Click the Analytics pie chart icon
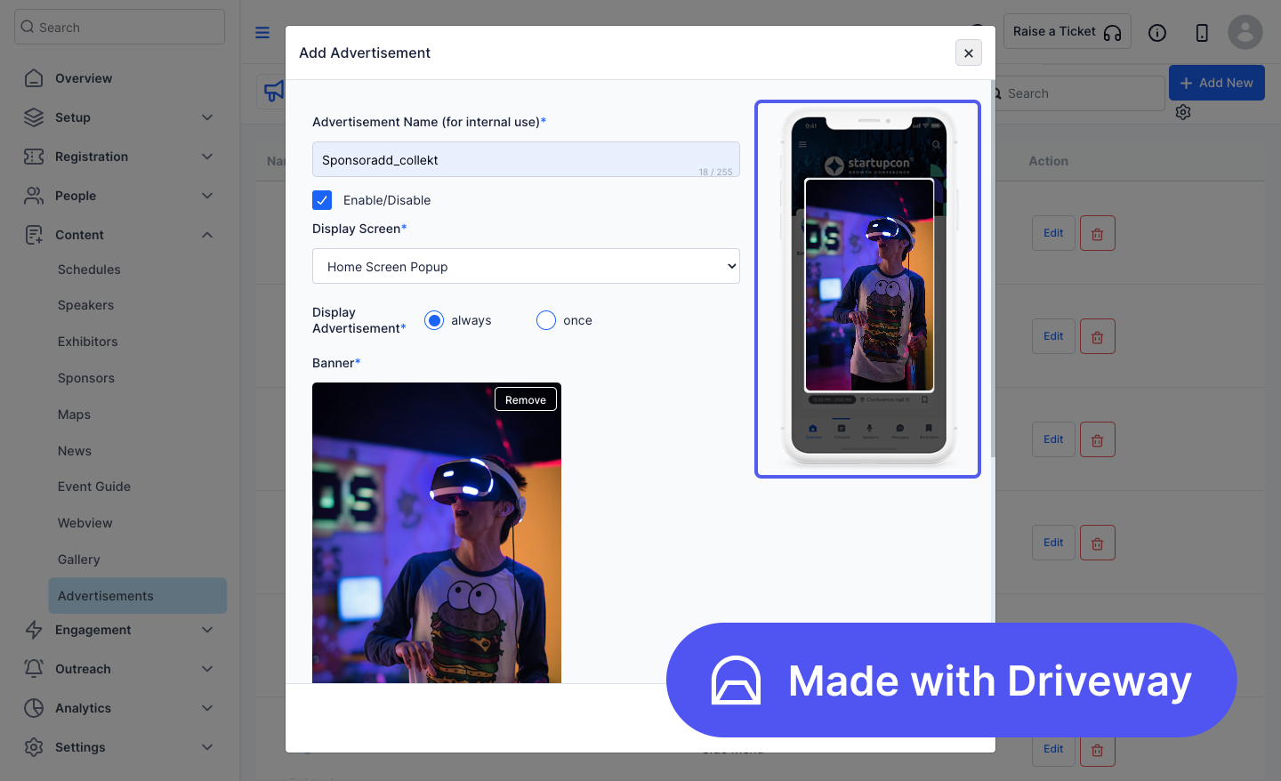Image resolution: width=1281 pixels, height=781 pixels. pyautogui.click(x=34, y=708)
